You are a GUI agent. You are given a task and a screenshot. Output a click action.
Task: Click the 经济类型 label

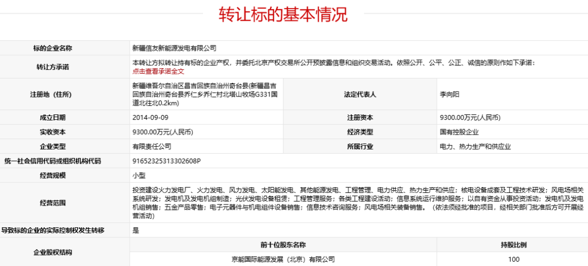pyautogui.click(x=360, y=132)
